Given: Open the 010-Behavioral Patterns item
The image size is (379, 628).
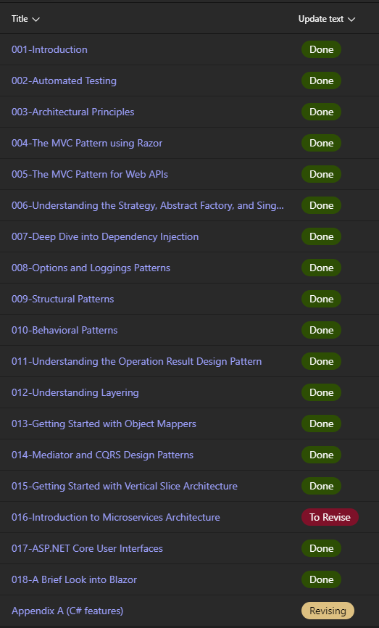Looking at the screenshot, I should click(64, 331).
